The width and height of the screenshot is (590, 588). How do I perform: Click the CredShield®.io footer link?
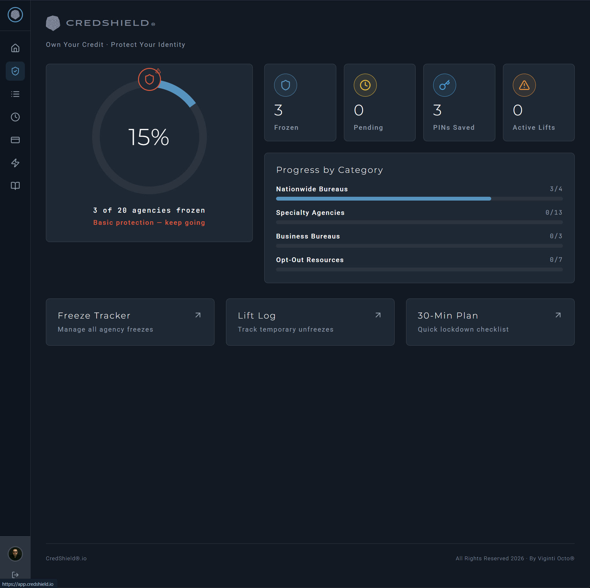[66, 558]
